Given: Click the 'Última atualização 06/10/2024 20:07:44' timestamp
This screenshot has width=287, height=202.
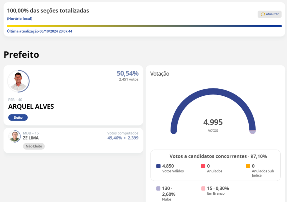Looking at the screenshot, I should pos(40,31).
